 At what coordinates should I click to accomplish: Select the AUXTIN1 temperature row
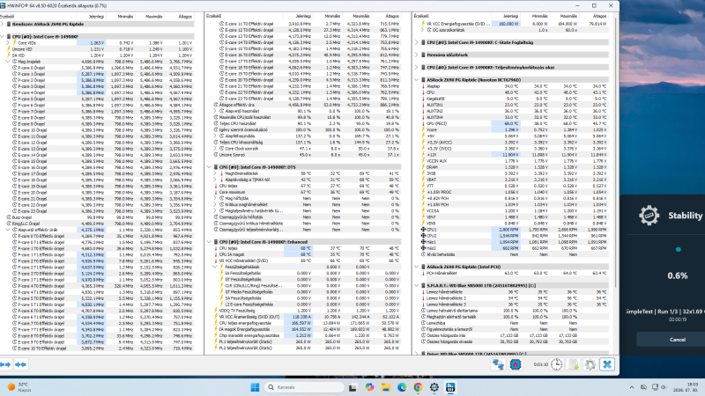(x=512, y=105)
